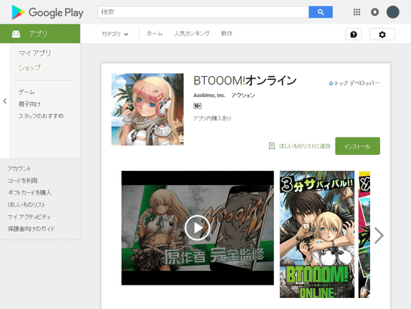
Task: Open the アカウント link
Action: tap(19, 169)
